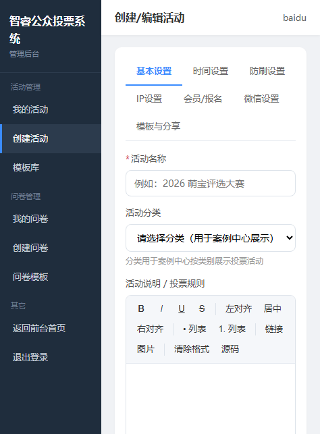Toggle bold formatting in the editor
The width and height of the screenshot is (320, 434).
coord(141,308)
